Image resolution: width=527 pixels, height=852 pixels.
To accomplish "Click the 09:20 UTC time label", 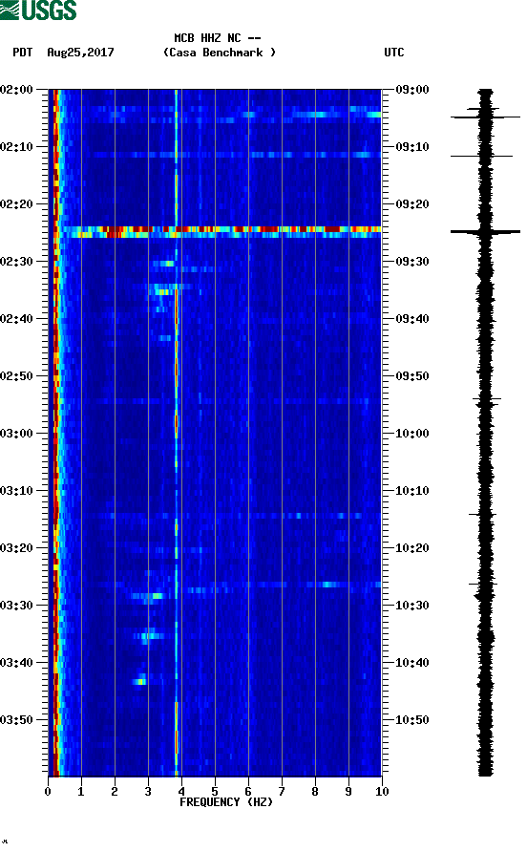I will (412, 203).
